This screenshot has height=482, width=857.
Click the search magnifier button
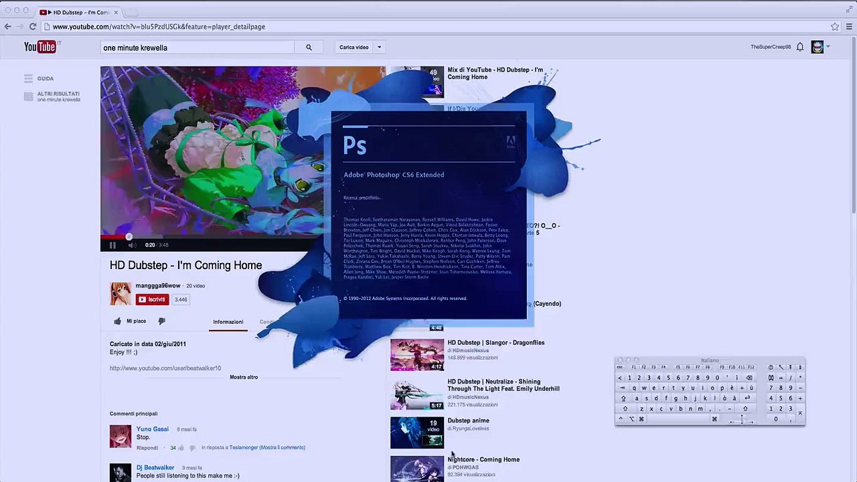(309, 48)
